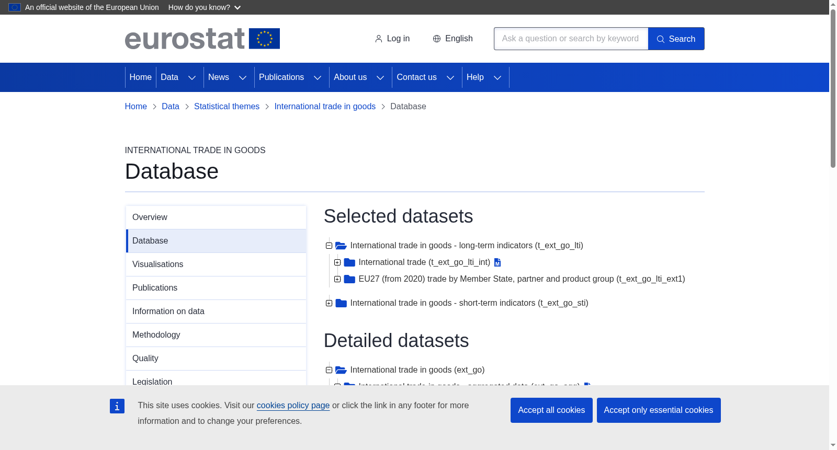
Task: Click folder icon for long-term indicators
Action: tap(341, 246)
